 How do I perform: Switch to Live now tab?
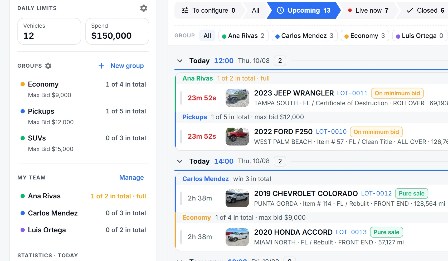pos(368,10)
